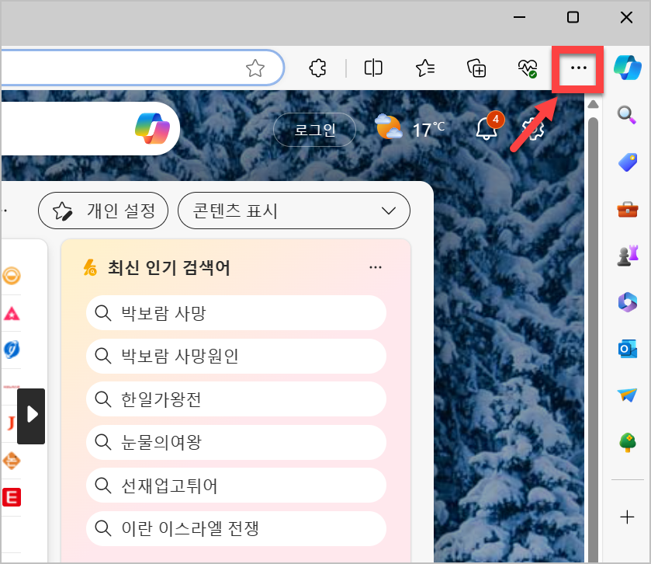The height and width of the screenshot is (564, 651).
Task: Open notifications bell with badge 4
Action: pos(489,127)
